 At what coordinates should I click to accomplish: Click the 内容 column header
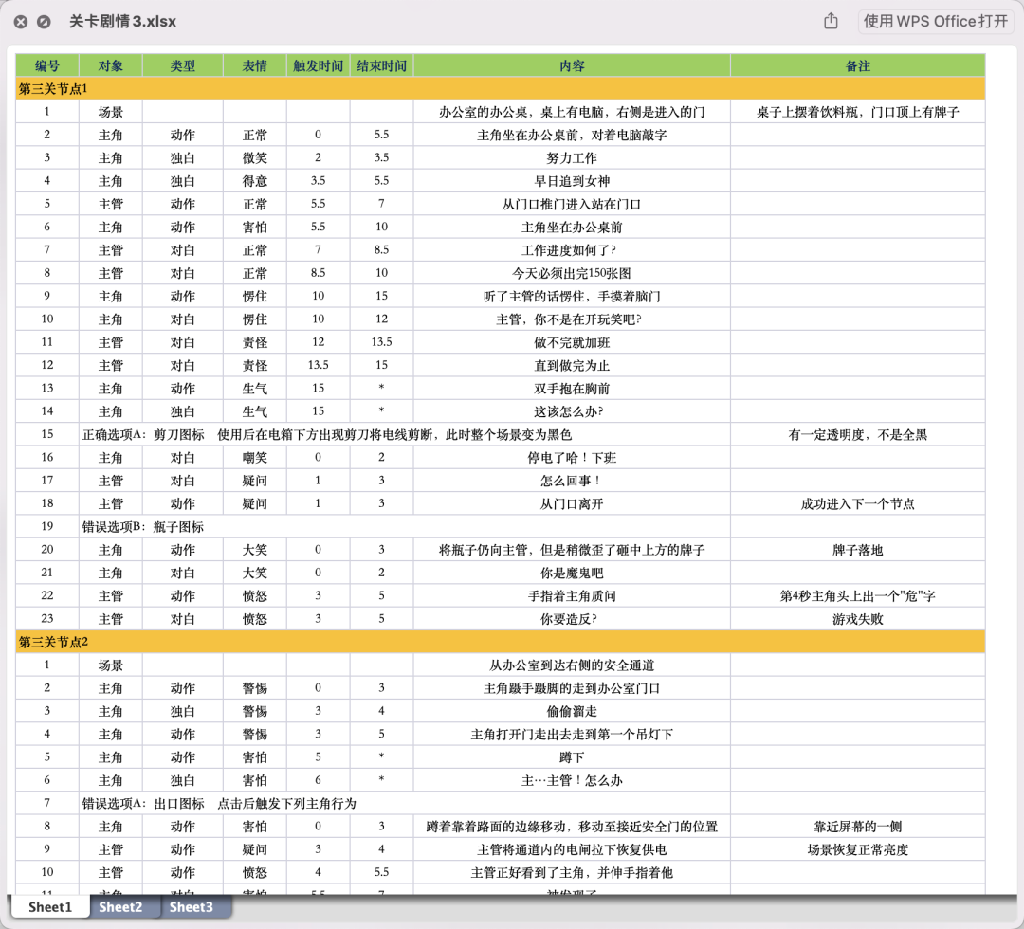coord(572,65)
